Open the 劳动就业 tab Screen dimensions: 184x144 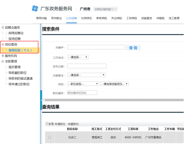[57, 18]
